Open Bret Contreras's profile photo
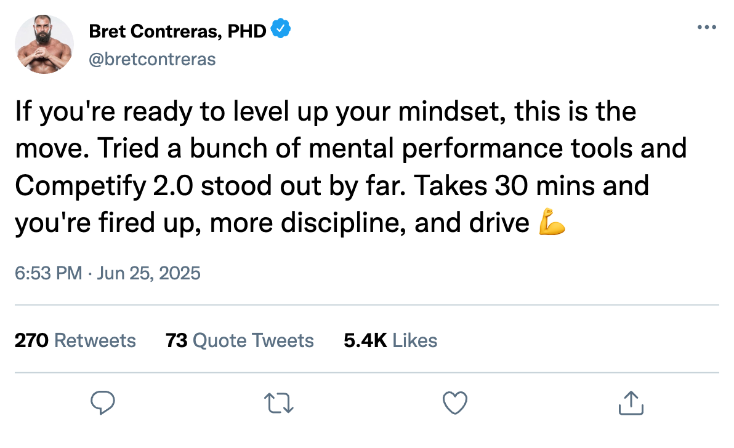 point(44,44)
